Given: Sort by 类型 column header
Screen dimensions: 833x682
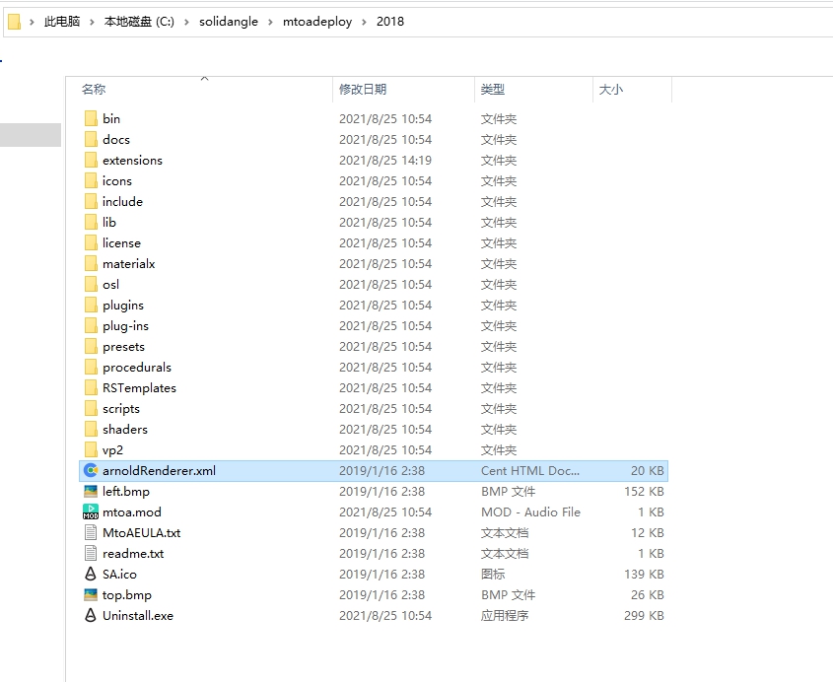Looking at the screenshot, I should click(x=493, y=90).
